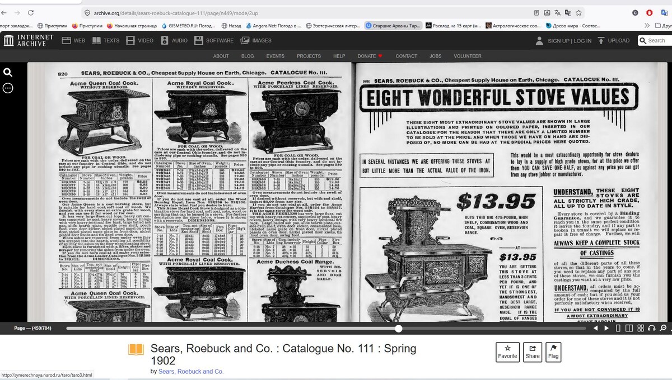Click the browser Forward arrow

click(17, 13)
